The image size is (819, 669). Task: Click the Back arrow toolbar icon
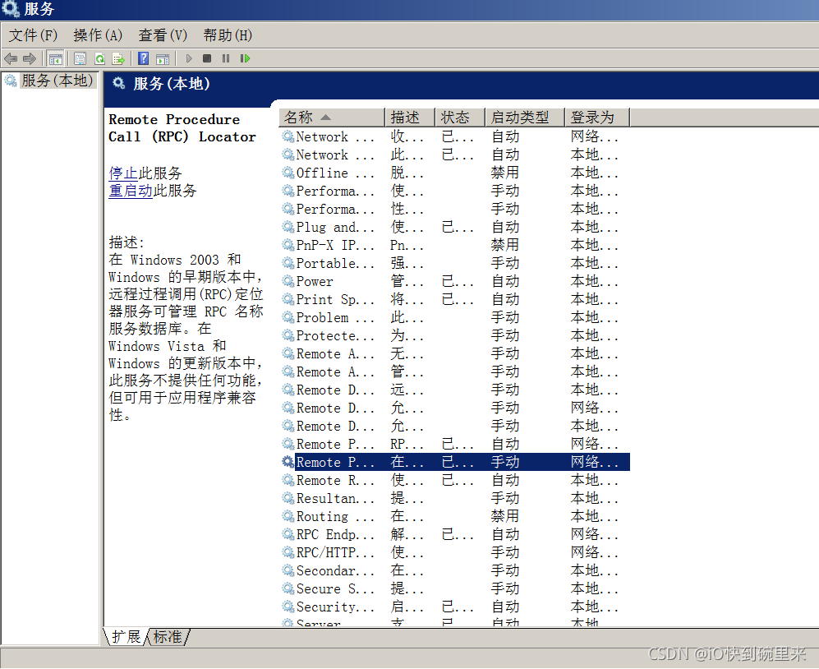click(x=11, y=58)
